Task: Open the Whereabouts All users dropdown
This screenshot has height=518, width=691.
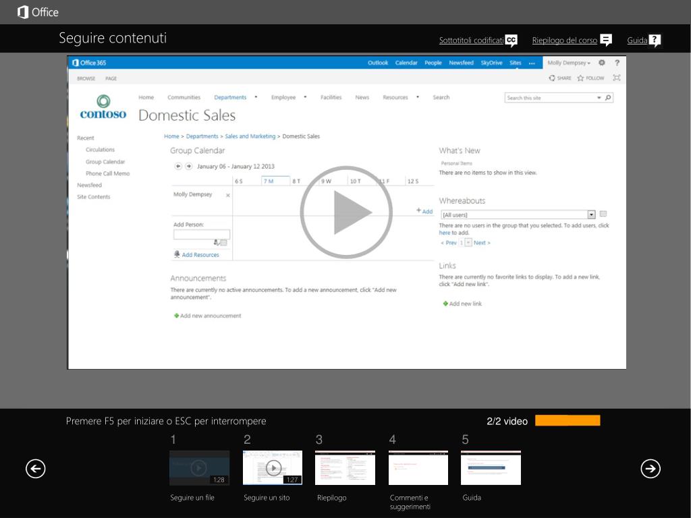Action: [x=591, y=214]
